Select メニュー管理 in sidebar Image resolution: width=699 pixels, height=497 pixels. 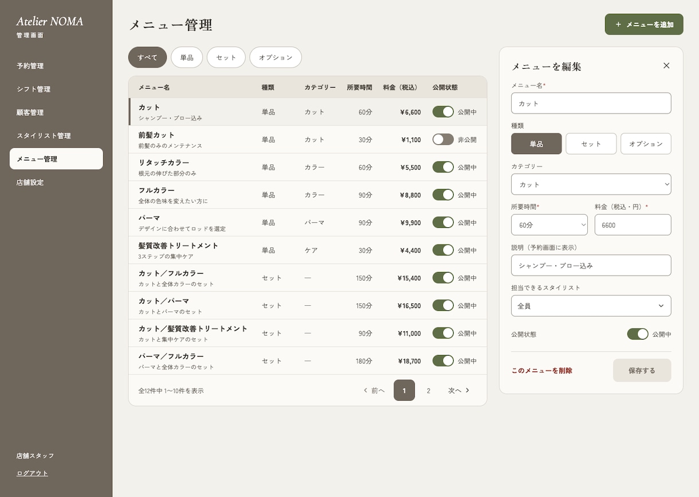coord(56,159)
